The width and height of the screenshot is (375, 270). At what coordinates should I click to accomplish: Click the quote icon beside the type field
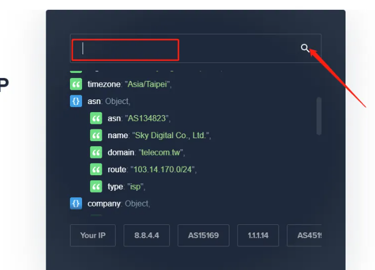coord(96,187)
